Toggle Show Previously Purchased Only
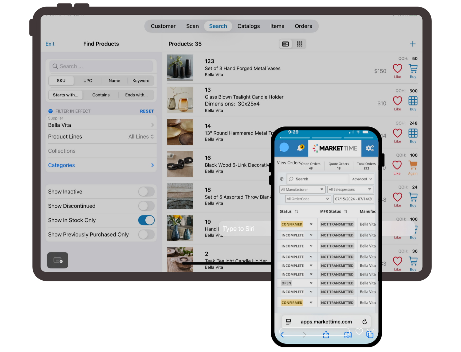This screenshot has height=352, width=461. click(x=146, y=234)
